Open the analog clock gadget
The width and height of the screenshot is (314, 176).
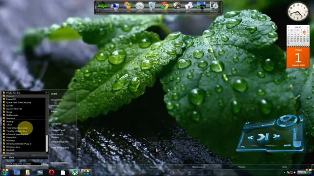coord(298,12)
